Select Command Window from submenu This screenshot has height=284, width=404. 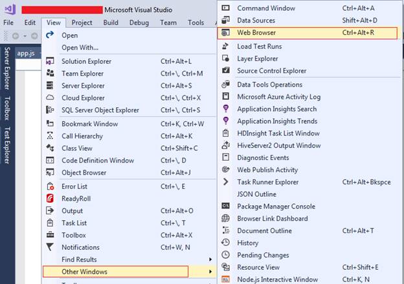coord(266,8)
